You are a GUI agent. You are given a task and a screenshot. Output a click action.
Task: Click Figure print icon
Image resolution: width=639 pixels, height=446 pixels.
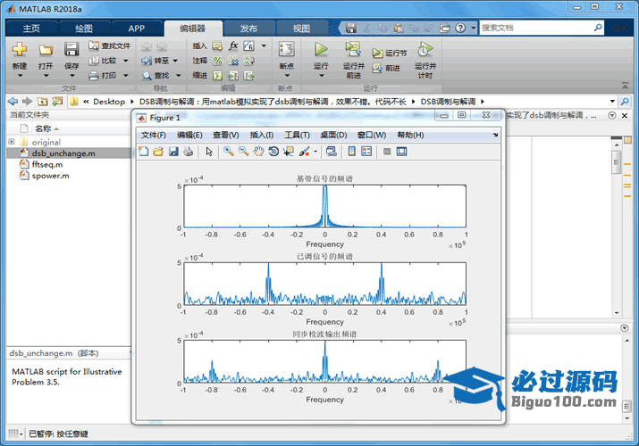(188, 152)
